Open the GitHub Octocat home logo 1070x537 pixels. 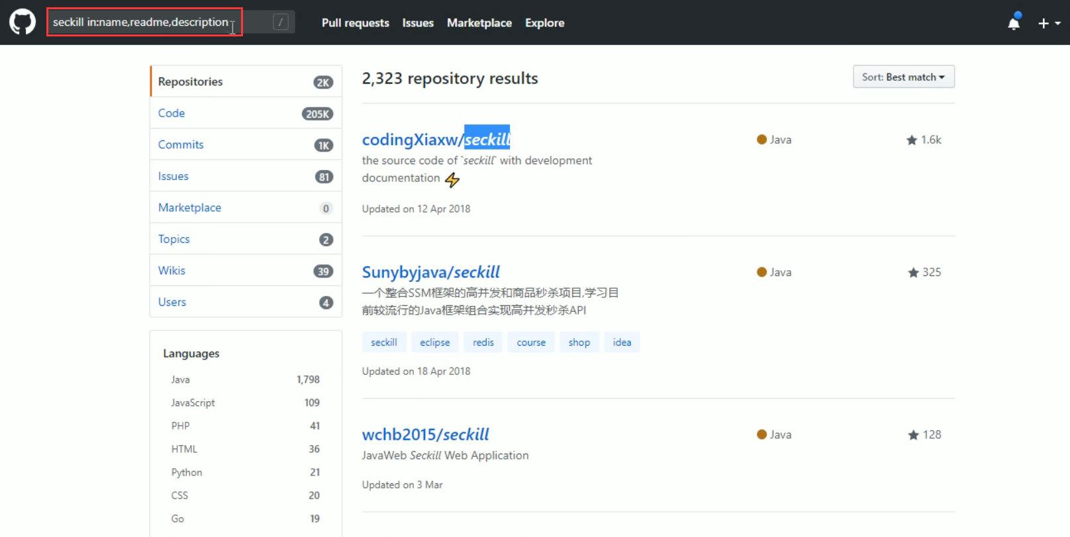tap(23, 22)
